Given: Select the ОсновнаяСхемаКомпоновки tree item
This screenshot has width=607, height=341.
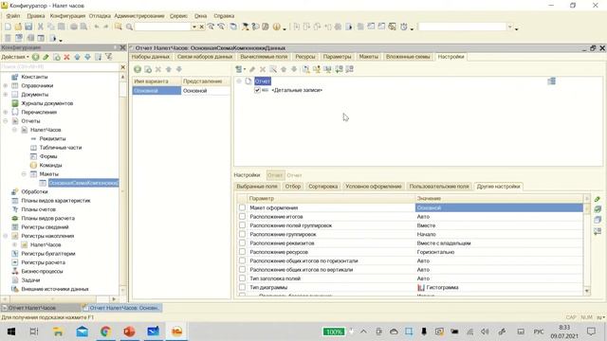Looking at the screenshot, I should (83, 183).
